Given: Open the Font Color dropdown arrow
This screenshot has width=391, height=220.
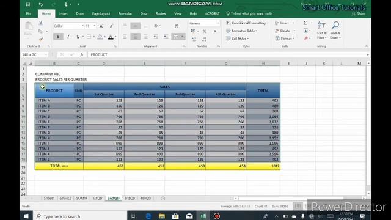Looking at the screenshot, I should click(x=115, y=37).
